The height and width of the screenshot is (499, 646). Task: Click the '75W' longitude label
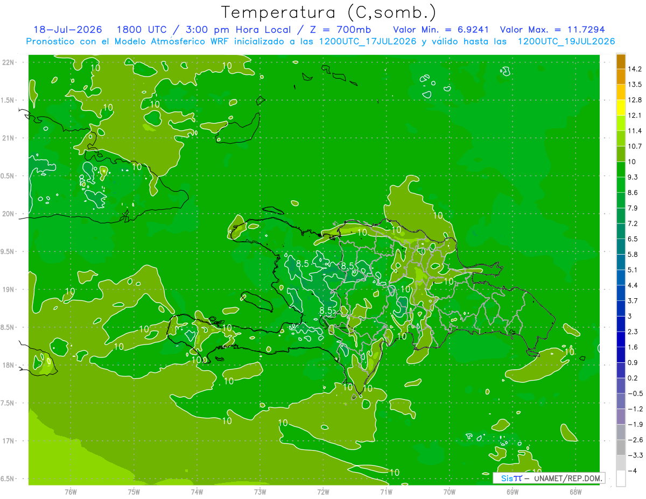[134, 491]
